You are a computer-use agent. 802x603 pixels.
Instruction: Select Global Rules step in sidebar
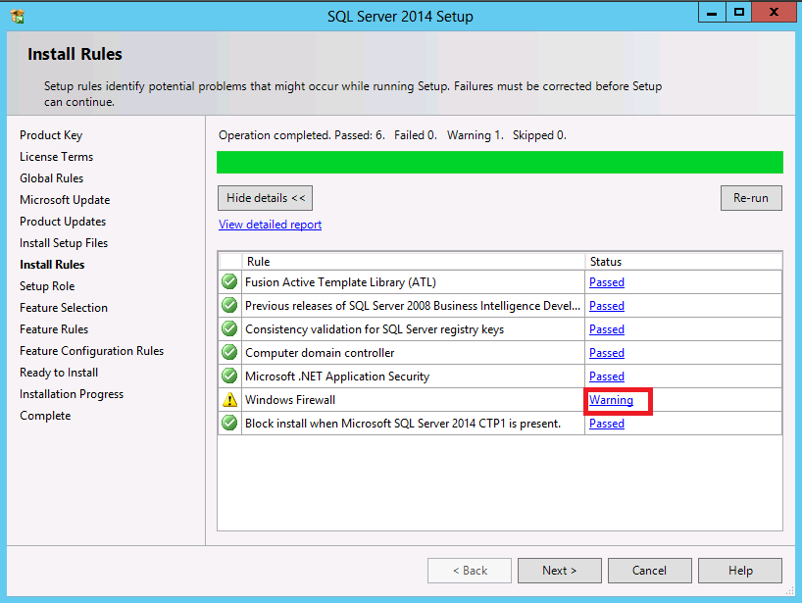(52, 178)
